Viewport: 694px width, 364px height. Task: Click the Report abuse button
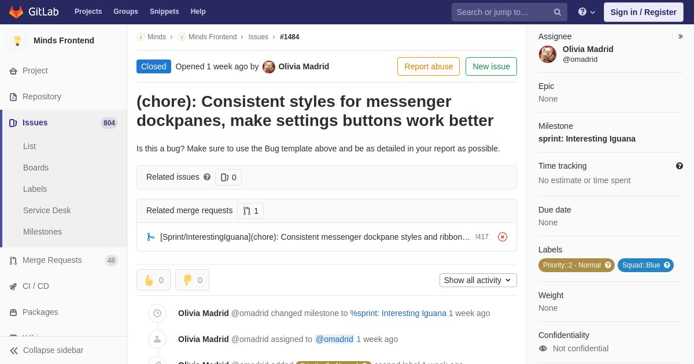pyautogui.click(x=429, y=66)
